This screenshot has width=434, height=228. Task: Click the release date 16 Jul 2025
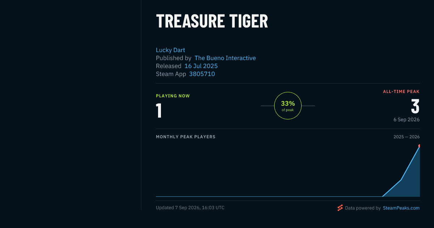(x=201, y=66)
